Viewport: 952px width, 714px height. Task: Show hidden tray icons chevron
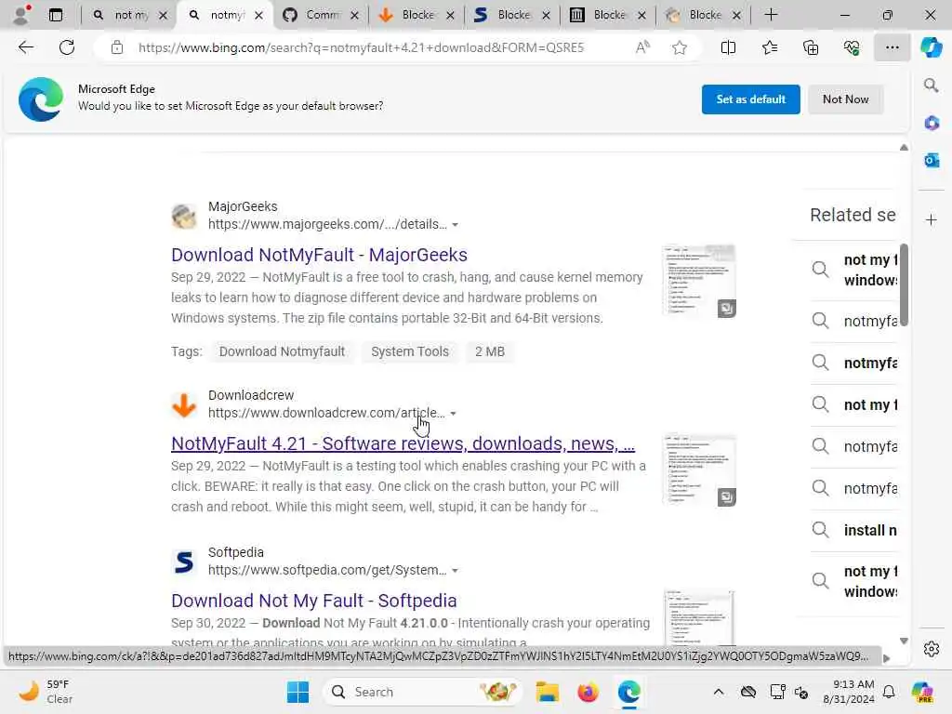(719, 692)
